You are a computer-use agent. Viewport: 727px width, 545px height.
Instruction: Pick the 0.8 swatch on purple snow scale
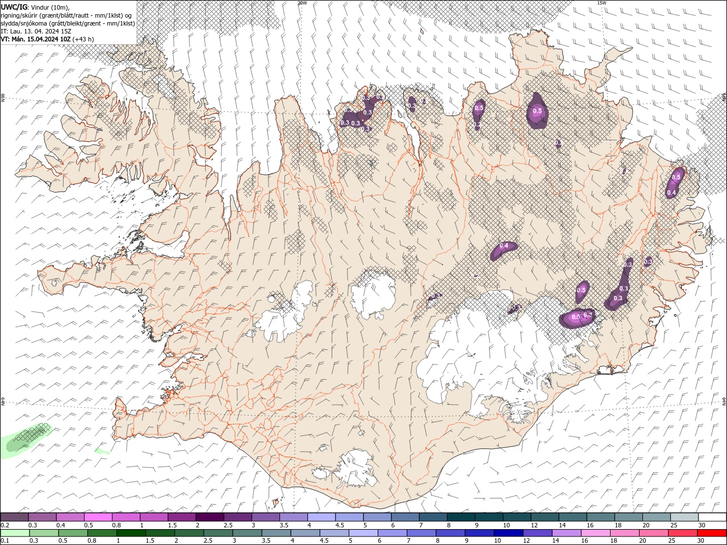(x=126, y=517)
